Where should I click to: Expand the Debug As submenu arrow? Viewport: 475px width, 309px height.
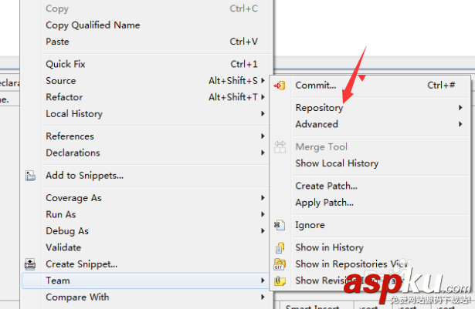coord(263,231)
